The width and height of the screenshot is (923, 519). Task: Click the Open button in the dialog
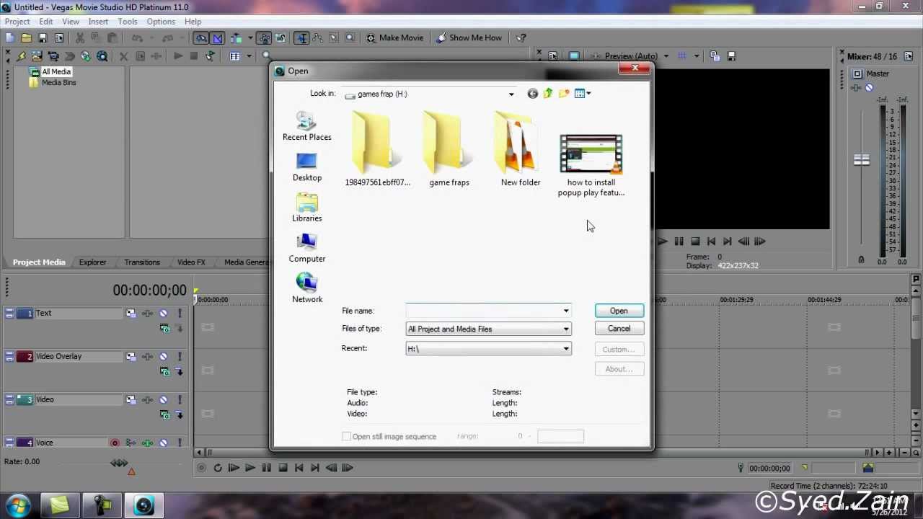(619, 311)
